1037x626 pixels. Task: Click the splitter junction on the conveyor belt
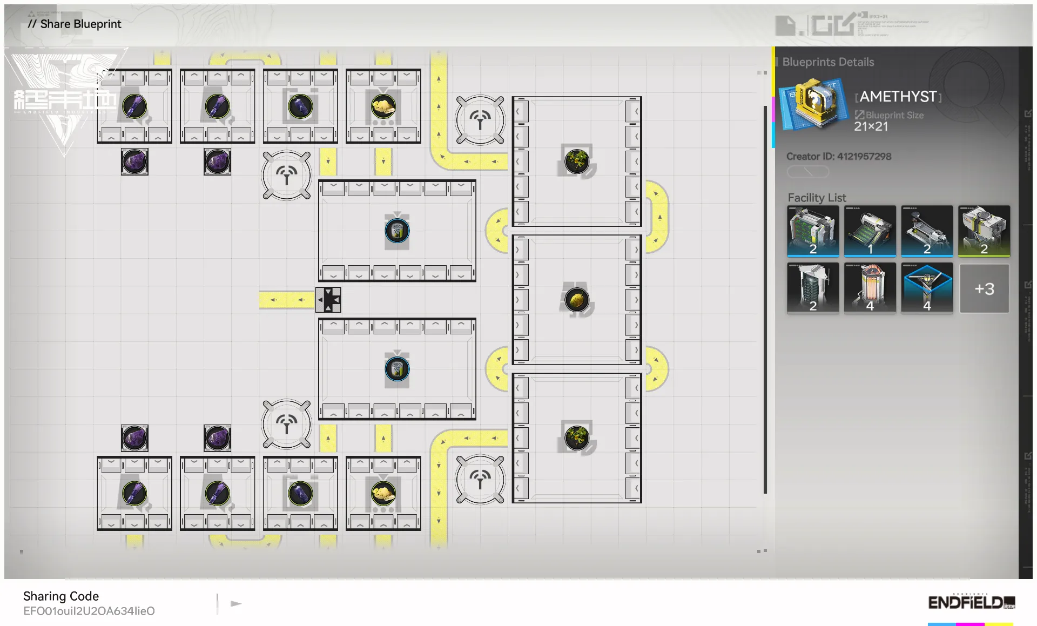tap(328, 300)
